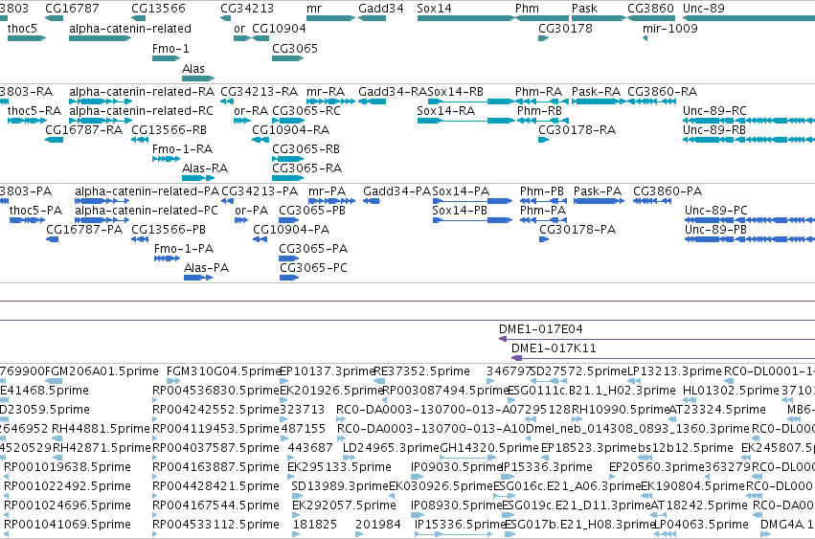The width and height of the screenshot is (815, 539).
Task: Select the Pask gene label
Action: pyautogui.click(x=584, y=9)
